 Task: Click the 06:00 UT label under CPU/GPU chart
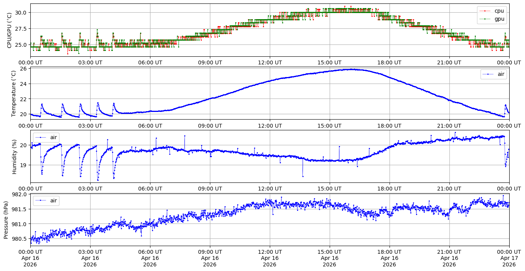pyautogui.click(x=150, y=62)
